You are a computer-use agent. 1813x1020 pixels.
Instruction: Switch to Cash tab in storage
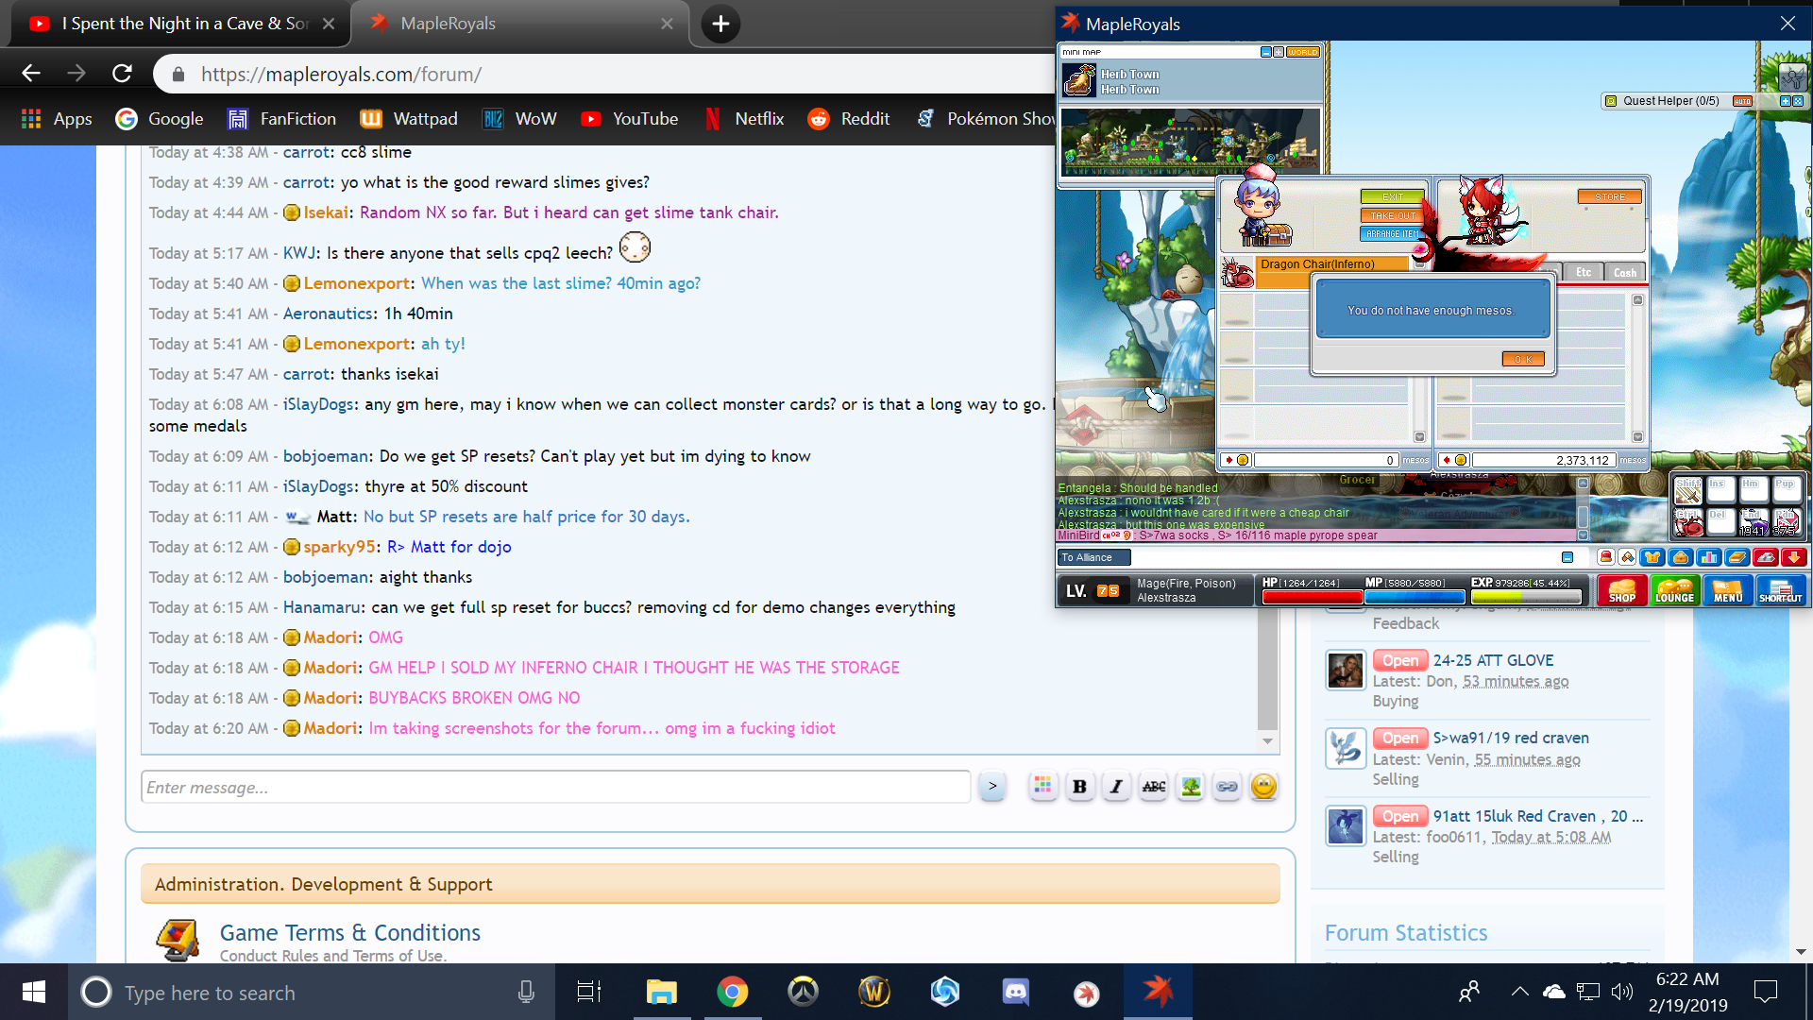click(x=1624, y=272)
